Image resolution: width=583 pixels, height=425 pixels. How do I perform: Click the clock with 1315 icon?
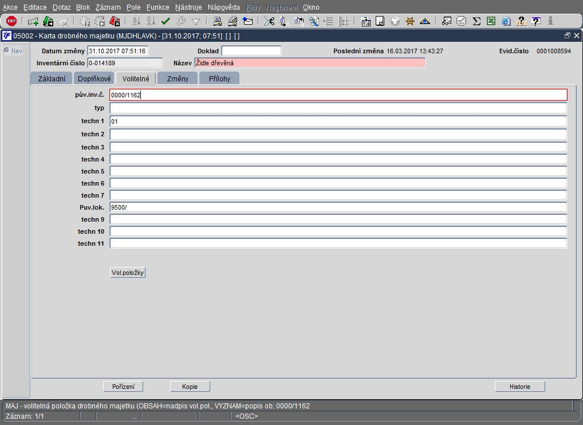click(x=462, y=22)
